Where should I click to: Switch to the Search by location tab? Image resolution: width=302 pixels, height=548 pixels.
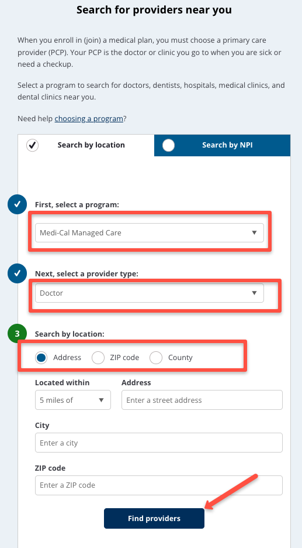(x=86, y=145)
